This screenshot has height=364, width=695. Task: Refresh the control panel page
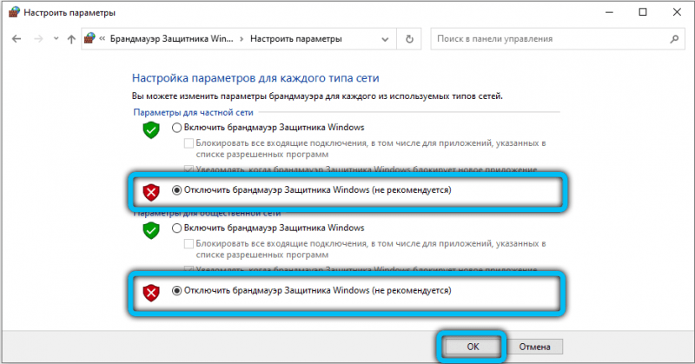[409, 39]
